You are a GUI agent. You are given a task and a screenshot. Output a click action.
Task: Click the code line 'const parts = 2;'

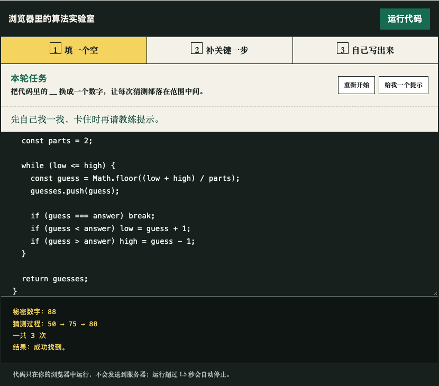click(x=57, y=141)
